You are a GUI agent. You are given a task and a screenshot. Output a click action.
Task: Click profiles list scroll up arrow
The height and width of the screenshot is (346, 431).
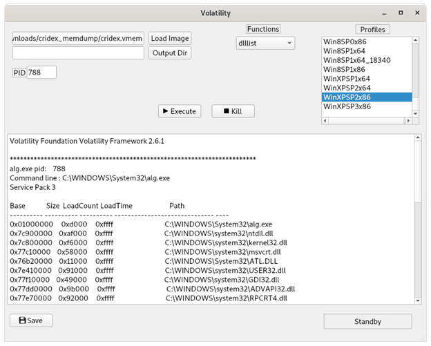[416, 40]
